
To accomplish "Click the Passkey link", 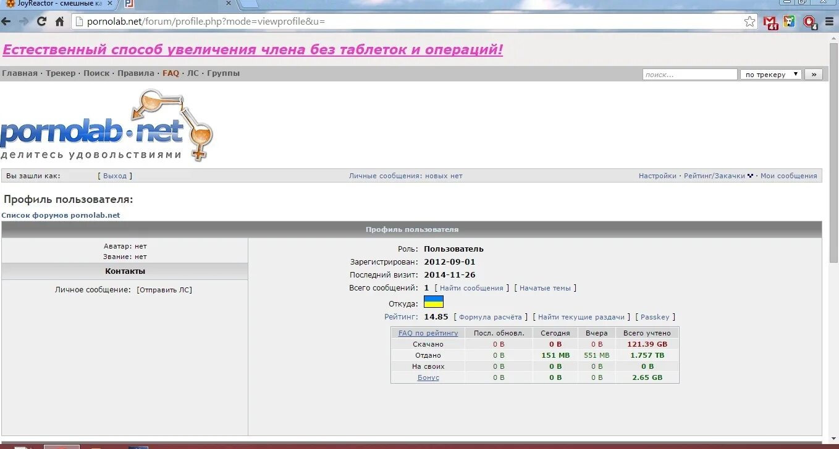I will 655,317.
